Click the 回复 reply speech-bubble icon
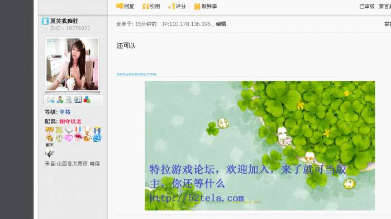The height and width of the screenshot is (219, 391). point(120,6)
